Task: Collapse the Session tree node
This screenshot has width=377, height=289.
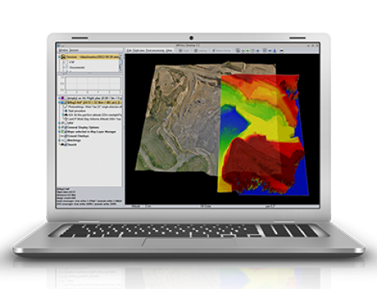Action: [60, 57]
